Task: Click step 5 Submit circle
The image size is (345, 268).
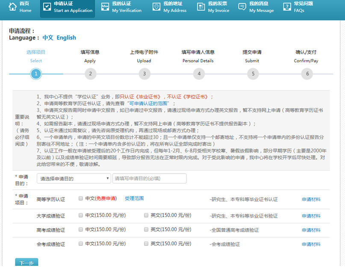Action: (253, 74)
